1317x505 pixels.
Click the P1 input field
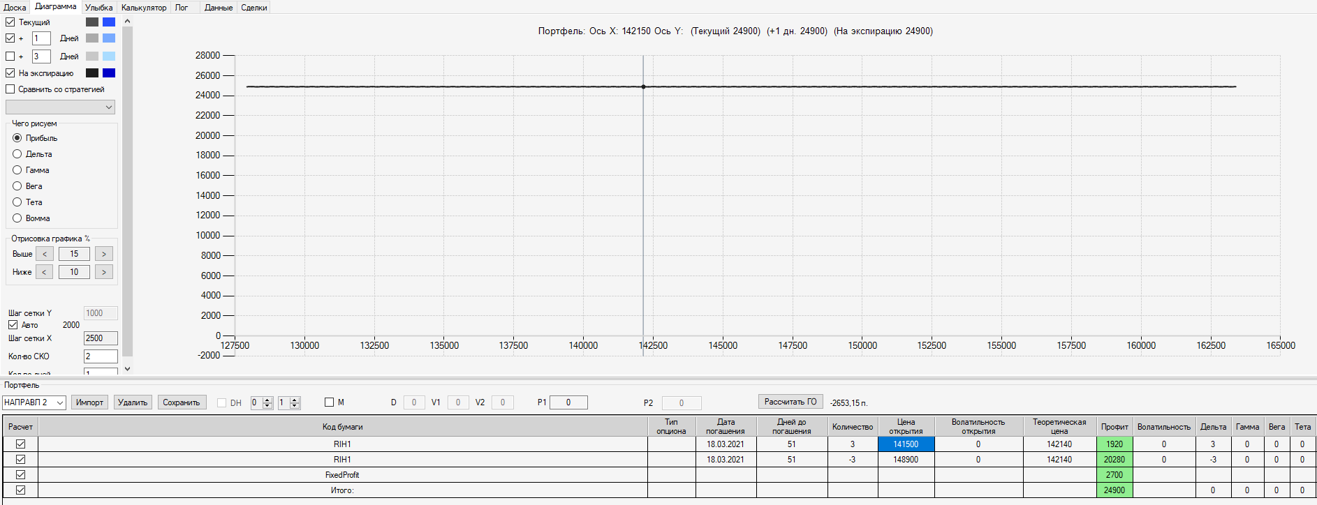point(568,402)
